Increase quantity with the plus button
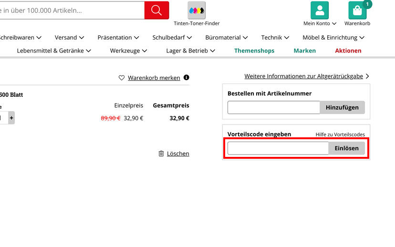Image resolution: width=395 pixels, height=247 pixels. pos(11,118)
